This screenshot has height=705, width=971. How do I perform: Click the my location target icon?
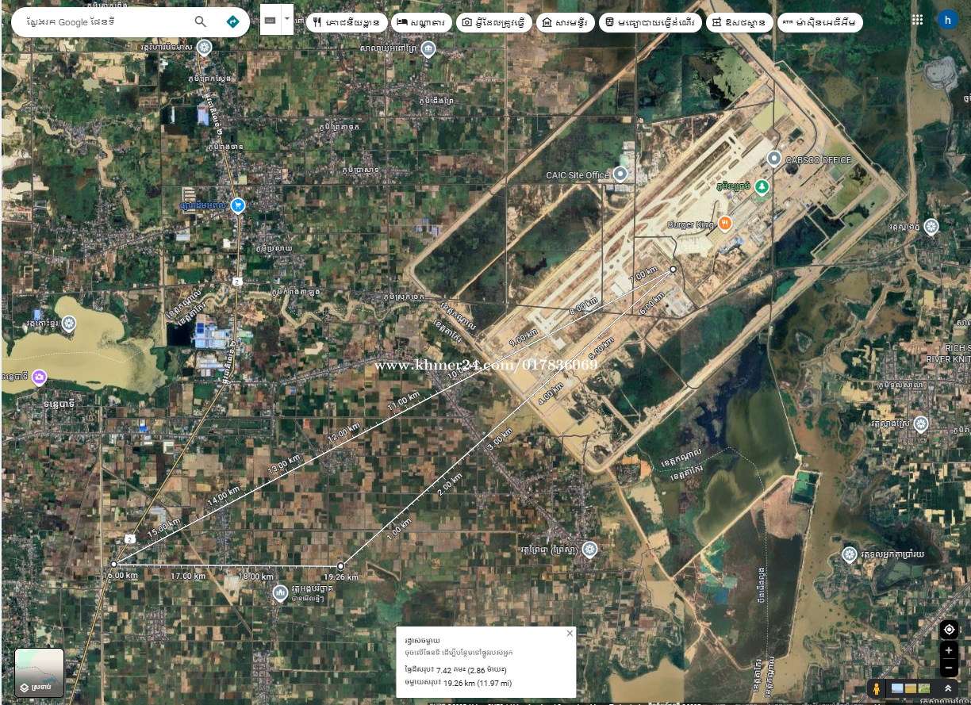tap(949, 630)
